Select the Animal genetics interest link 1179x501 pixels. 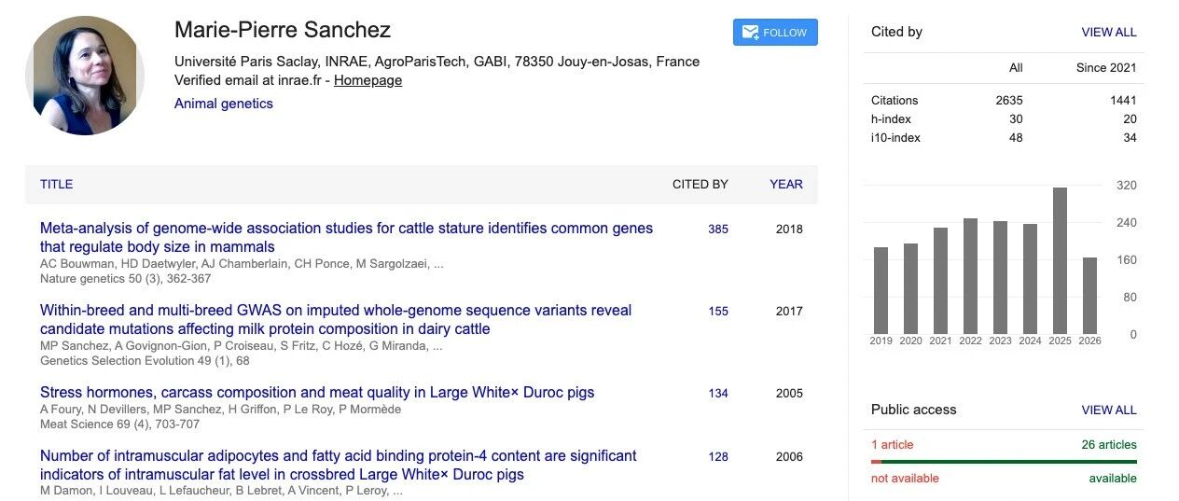(x=224, y=104)
